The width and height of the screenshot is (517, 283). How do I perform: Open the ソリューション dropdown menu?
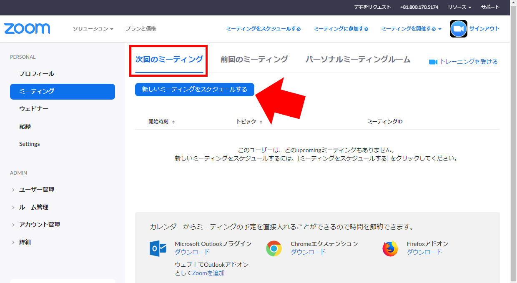(x=93, y=29)
